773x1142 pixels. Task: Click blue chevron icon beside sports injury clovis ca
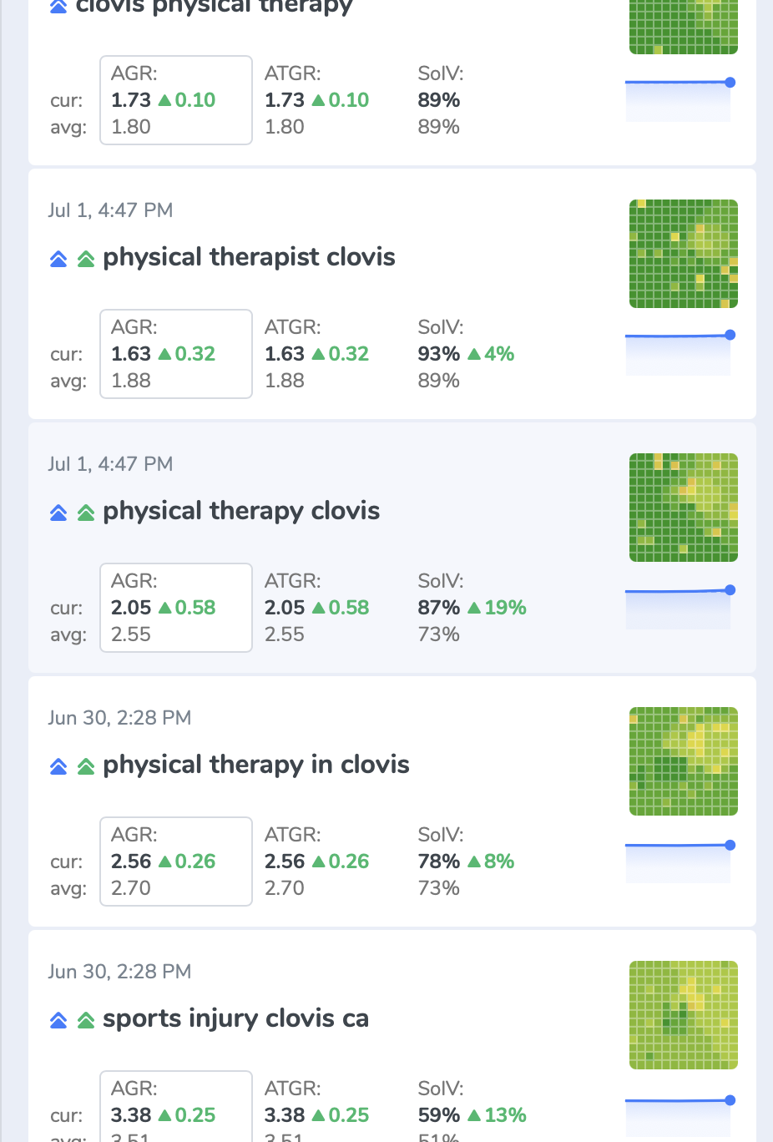click(x=58, y=1020)
